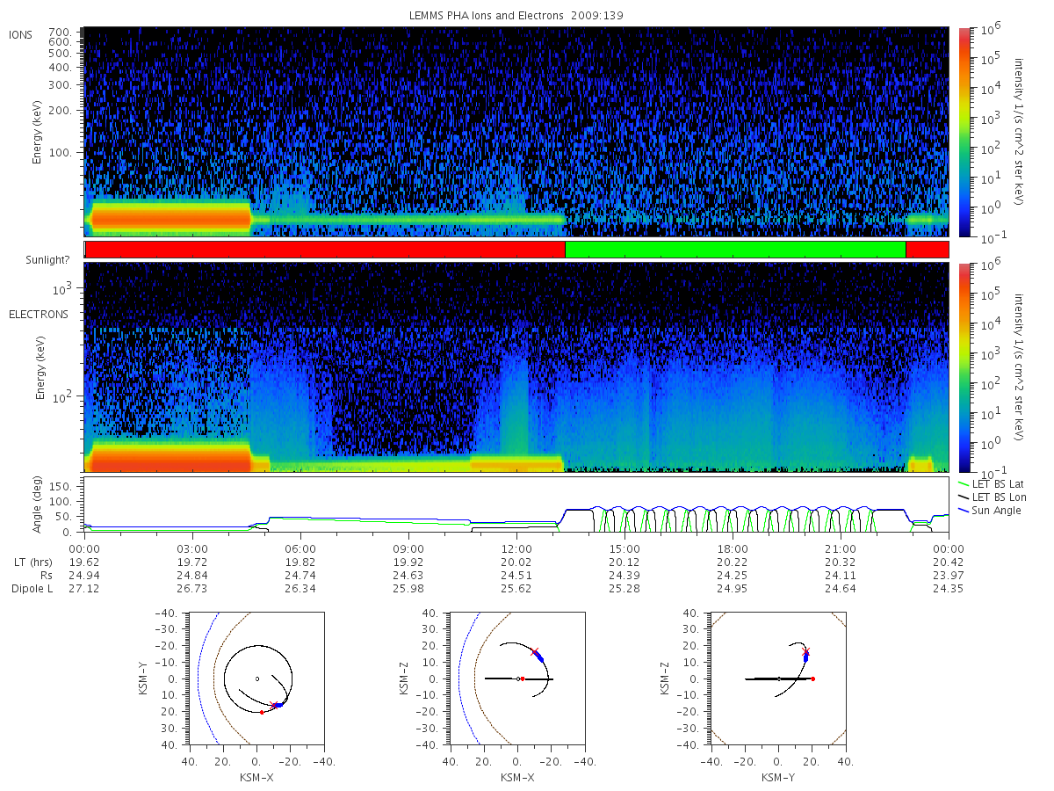Click the green segment of the Sunlight bar
Image resolution: width=1054 pixels, height=791 pixels.
[735, 250]
